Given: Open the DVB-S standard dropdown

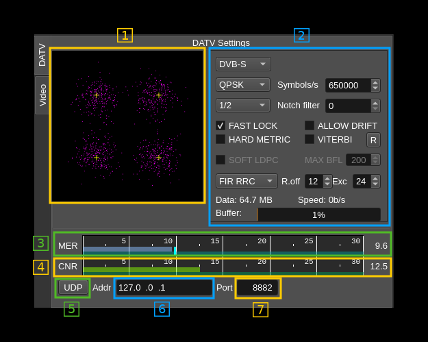Looking at the screenshot, I should coord(243,64).
